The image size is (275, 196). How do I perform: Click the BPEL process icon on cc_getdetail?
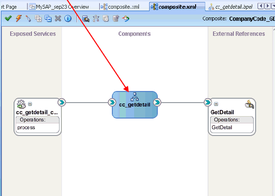click(x=135, y=97)
